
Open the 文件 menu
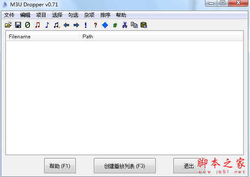point(9,15)
